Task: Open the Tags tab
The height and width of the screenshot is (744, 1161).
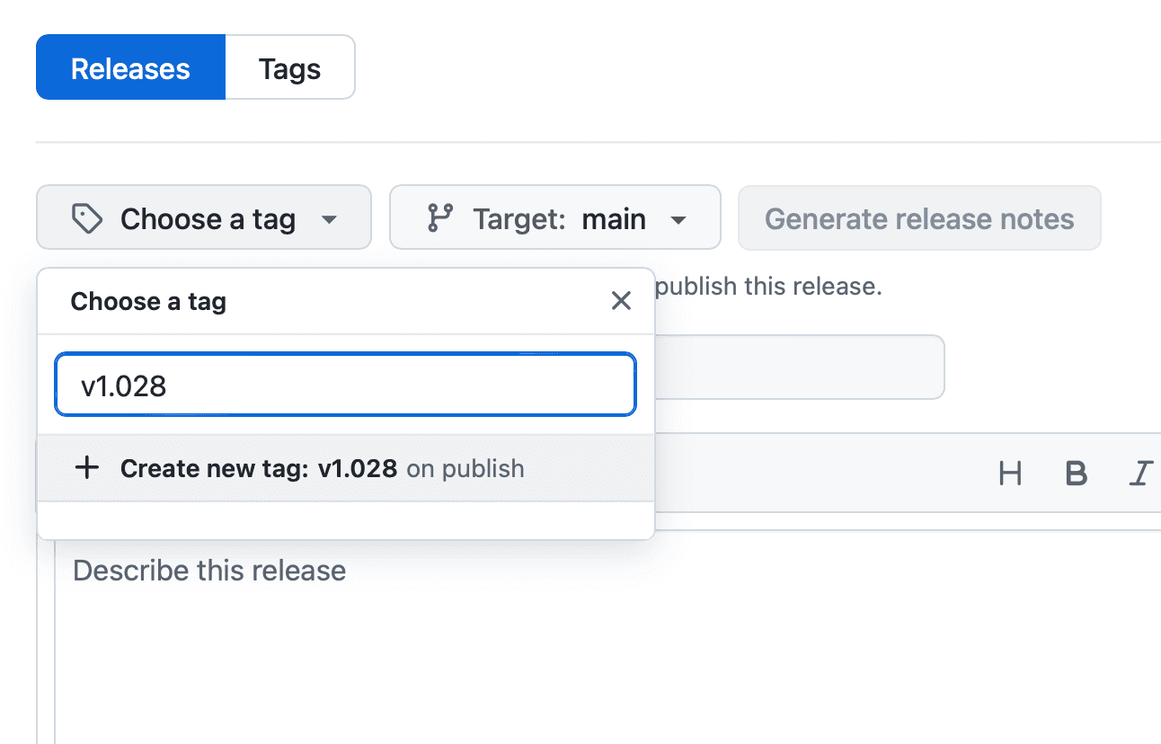Action: (x=289, y=68)
